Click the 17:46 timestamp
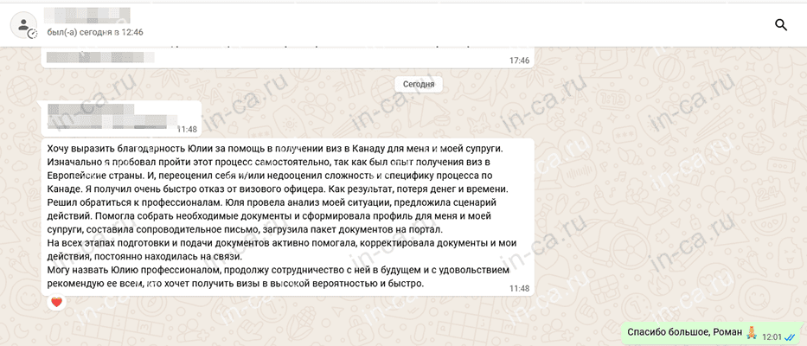 coord(519,61)
